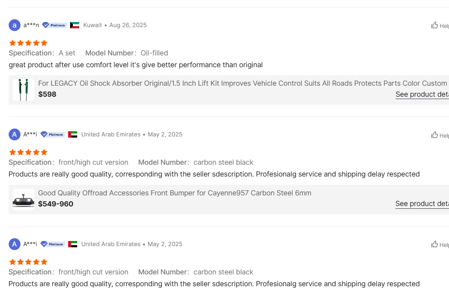Viewport: 449px width, 298px height.
Task: Click the Helpful thumbs-up on a***n's Kuwait review
Action: [x=435, y=25]
